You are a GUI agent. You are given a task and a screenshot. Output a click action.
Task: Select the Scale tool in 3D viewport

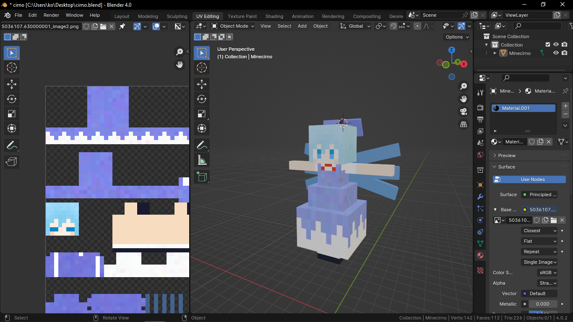click(x=202, y=114)
